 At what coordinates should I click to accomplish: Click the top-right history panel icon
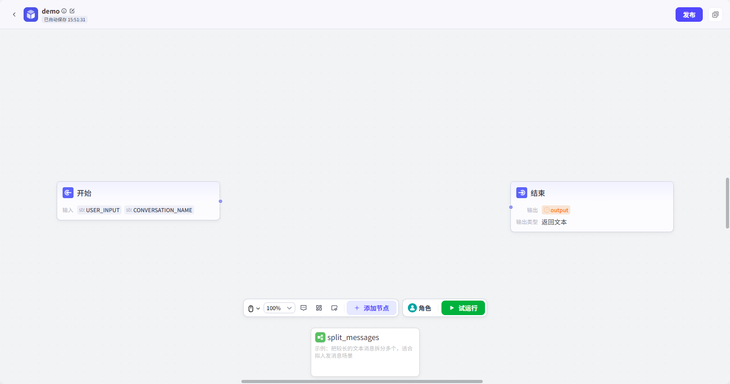715,15
